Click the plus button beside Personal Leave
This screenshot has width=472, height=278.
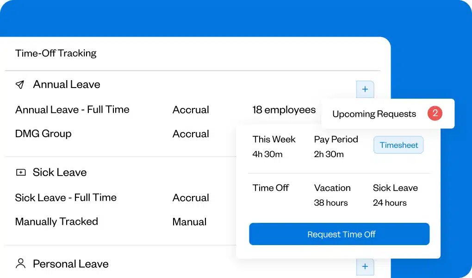[x=365, y=266]
